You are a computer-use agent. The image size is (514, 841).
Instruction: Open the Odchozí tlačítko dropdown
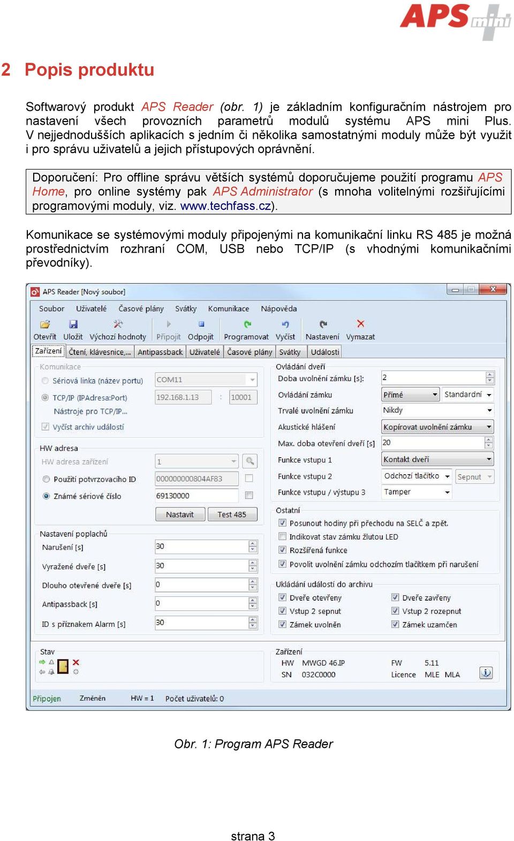pos(417,476)
